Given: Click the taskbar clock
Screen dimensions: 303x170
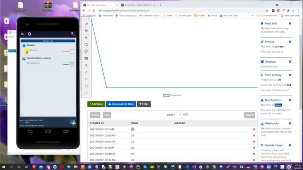Looking at the screenshot, I should click(x=298, y=167).
